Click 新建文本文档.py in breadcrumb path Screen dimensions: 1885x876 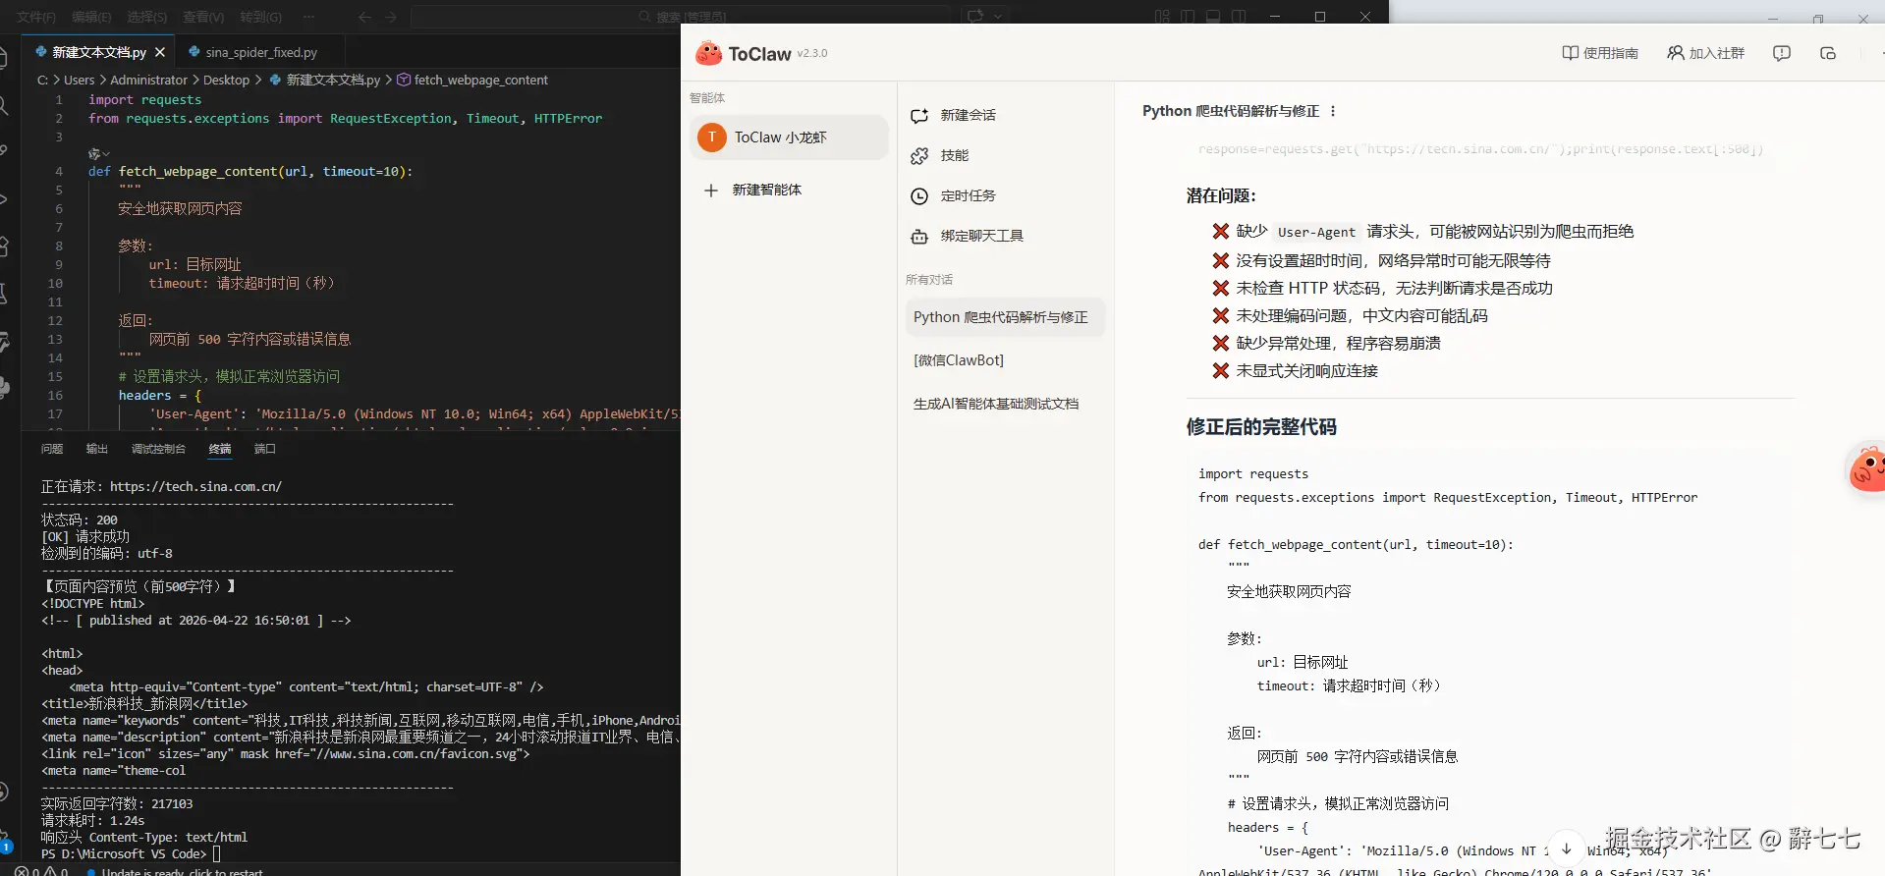click(x=325, y=80)
